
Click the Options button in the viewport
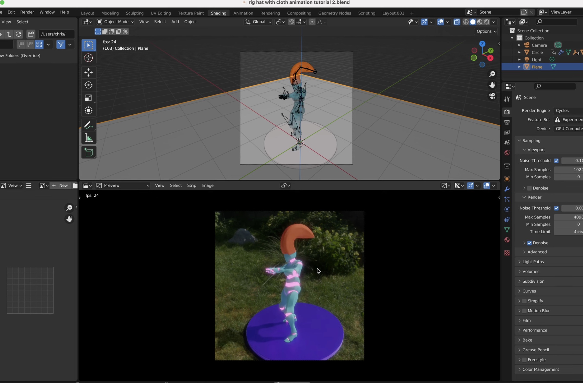(x=485, y=31)
